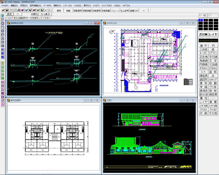Toggle the layer 1 cell with red underline
Screen dimensions: 219x175
coord(206,20)
